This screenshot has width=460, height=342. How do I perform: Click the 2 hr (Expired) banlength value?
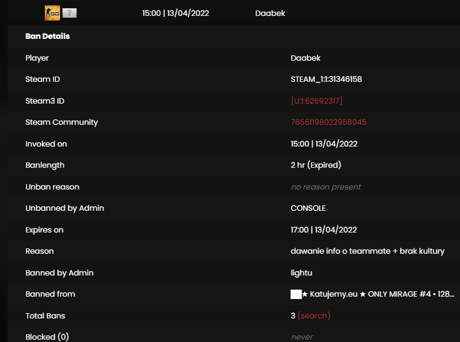tap(316, 165)
